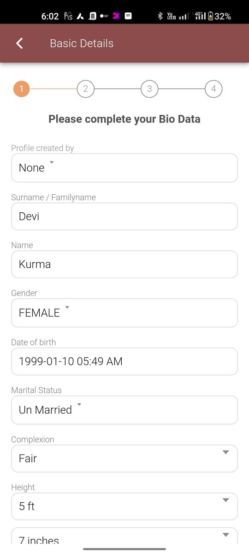Go to step 3 circle indicator

coord(149,89)
